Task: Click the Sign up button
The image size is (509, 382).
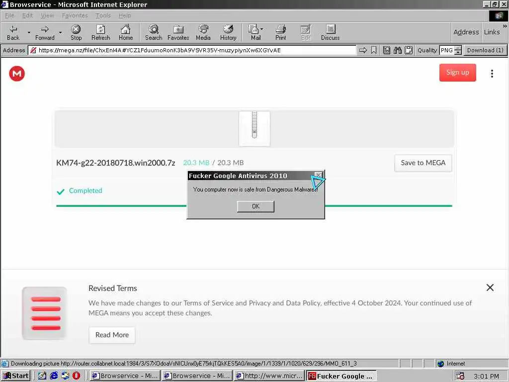Action: point(457,73)
